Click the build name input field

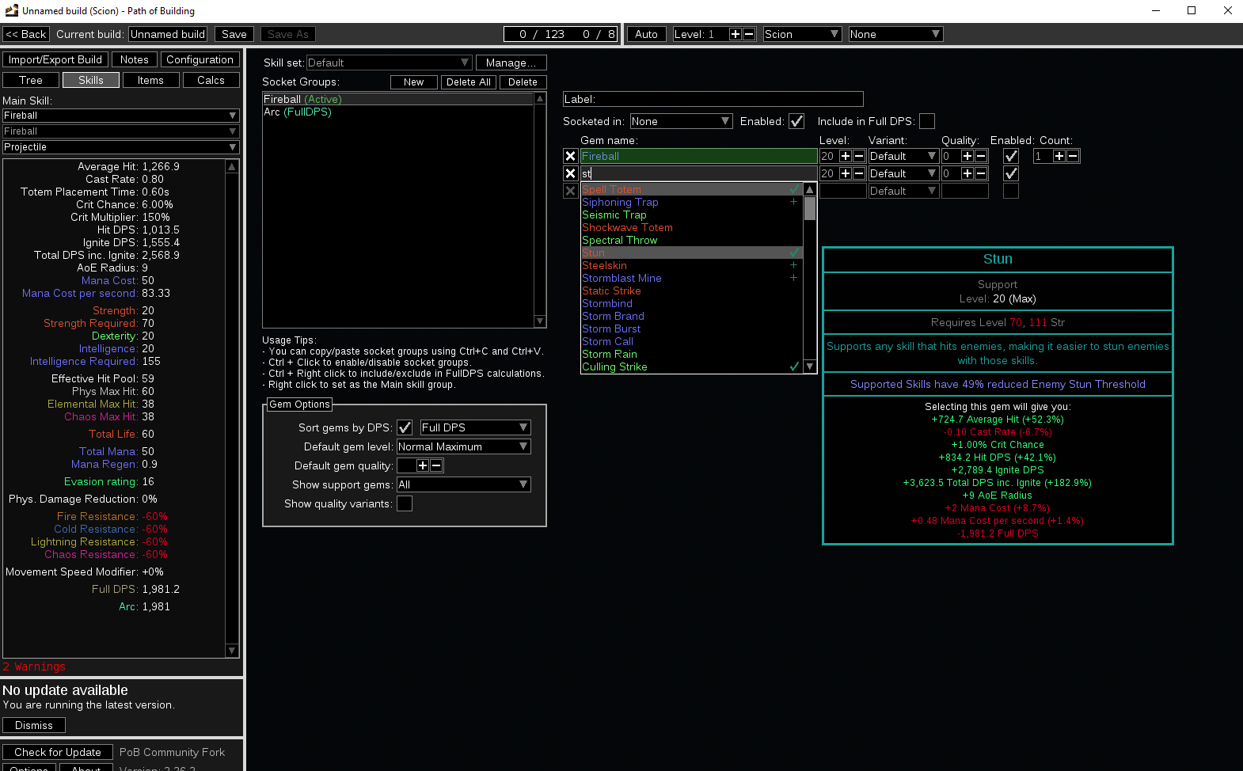click(168, 34)
